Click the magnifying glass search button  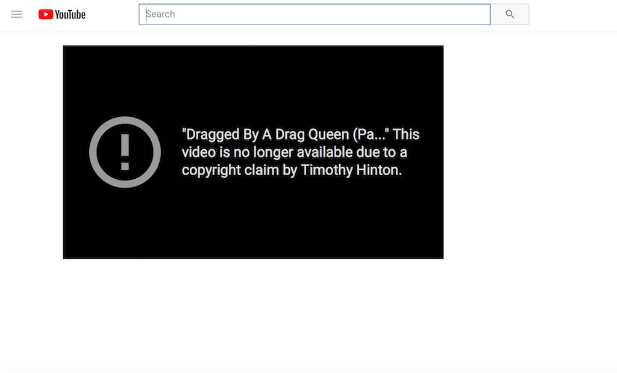pos(510,14)
